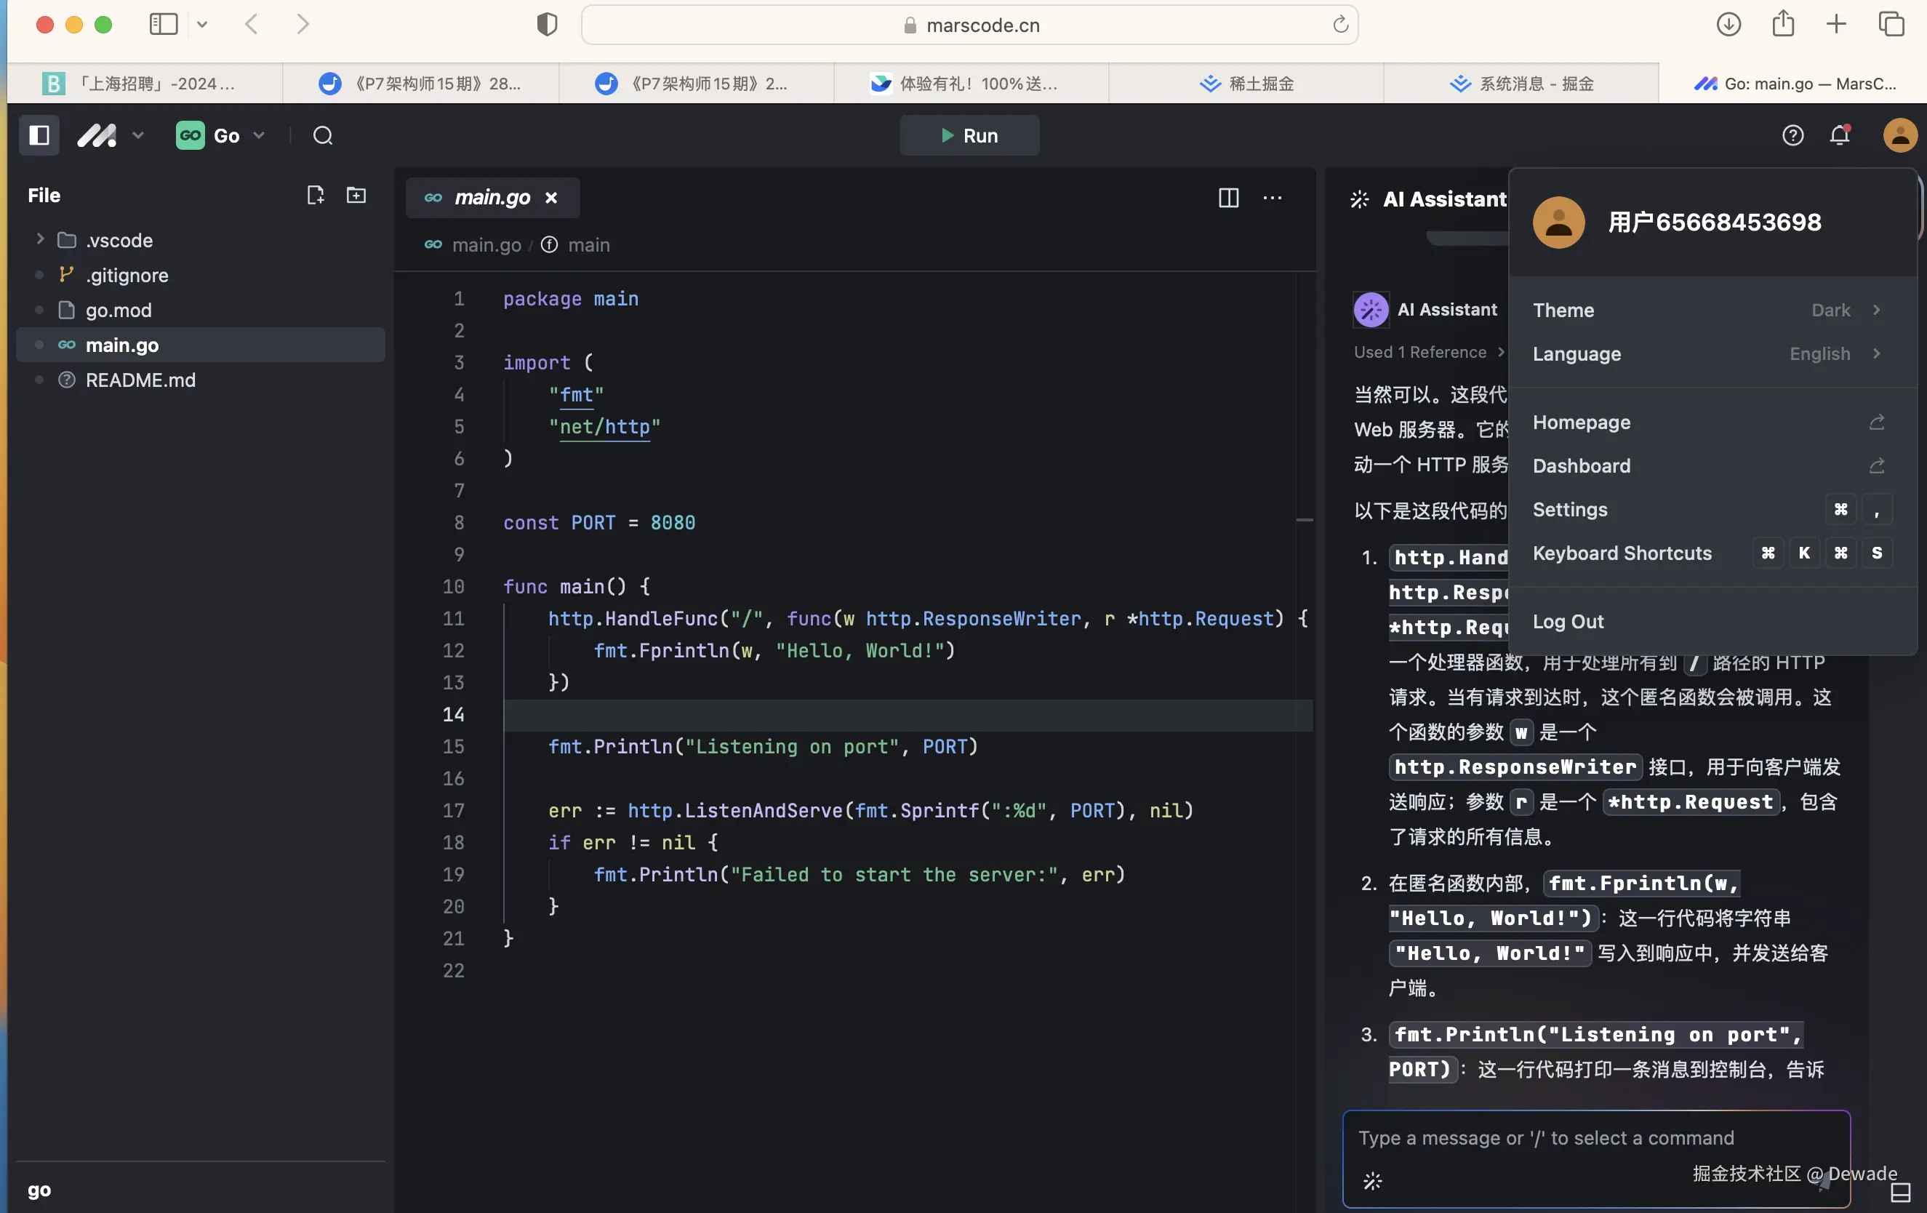Viewport: 1927px width, 1213px height.
Task: Open Settings from the user menu
Action: coord(1569,510)
